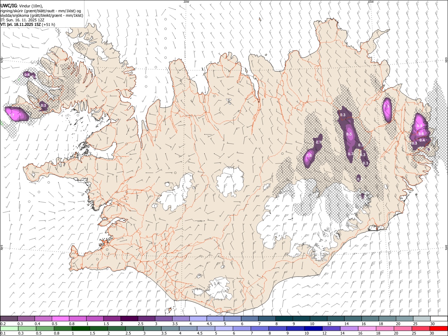Click the lower legend swatch between 20 and 25
The height and width of the screenshot is (336, 448).
[x=402, y=328]
